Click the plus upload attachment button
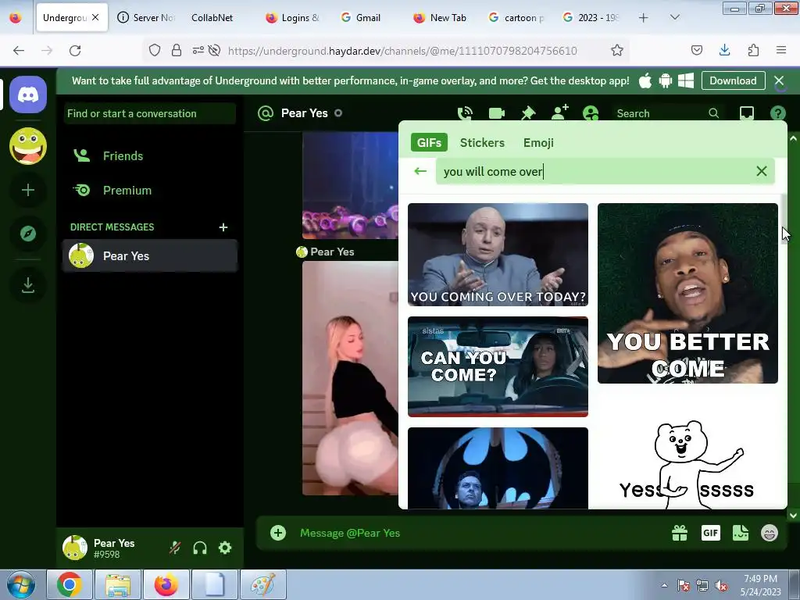800x600 pixels. coord(278,533)
